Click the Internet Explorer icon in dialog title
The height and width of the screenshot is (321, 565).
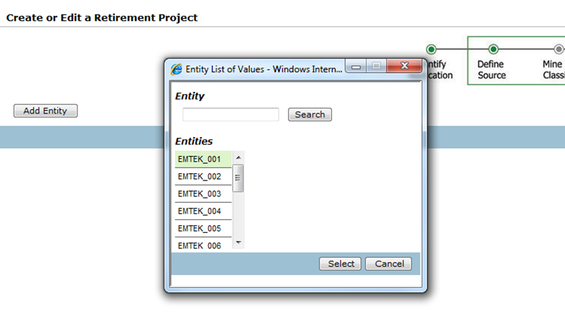click(x=176, y=69)
